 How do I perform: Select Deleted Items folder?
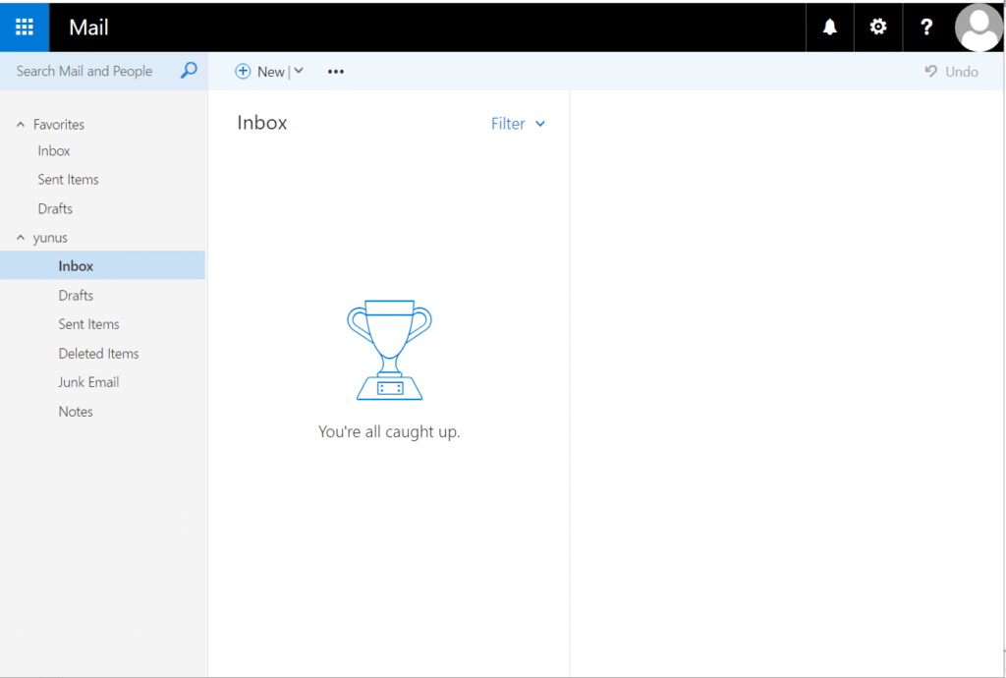[98, 354]
